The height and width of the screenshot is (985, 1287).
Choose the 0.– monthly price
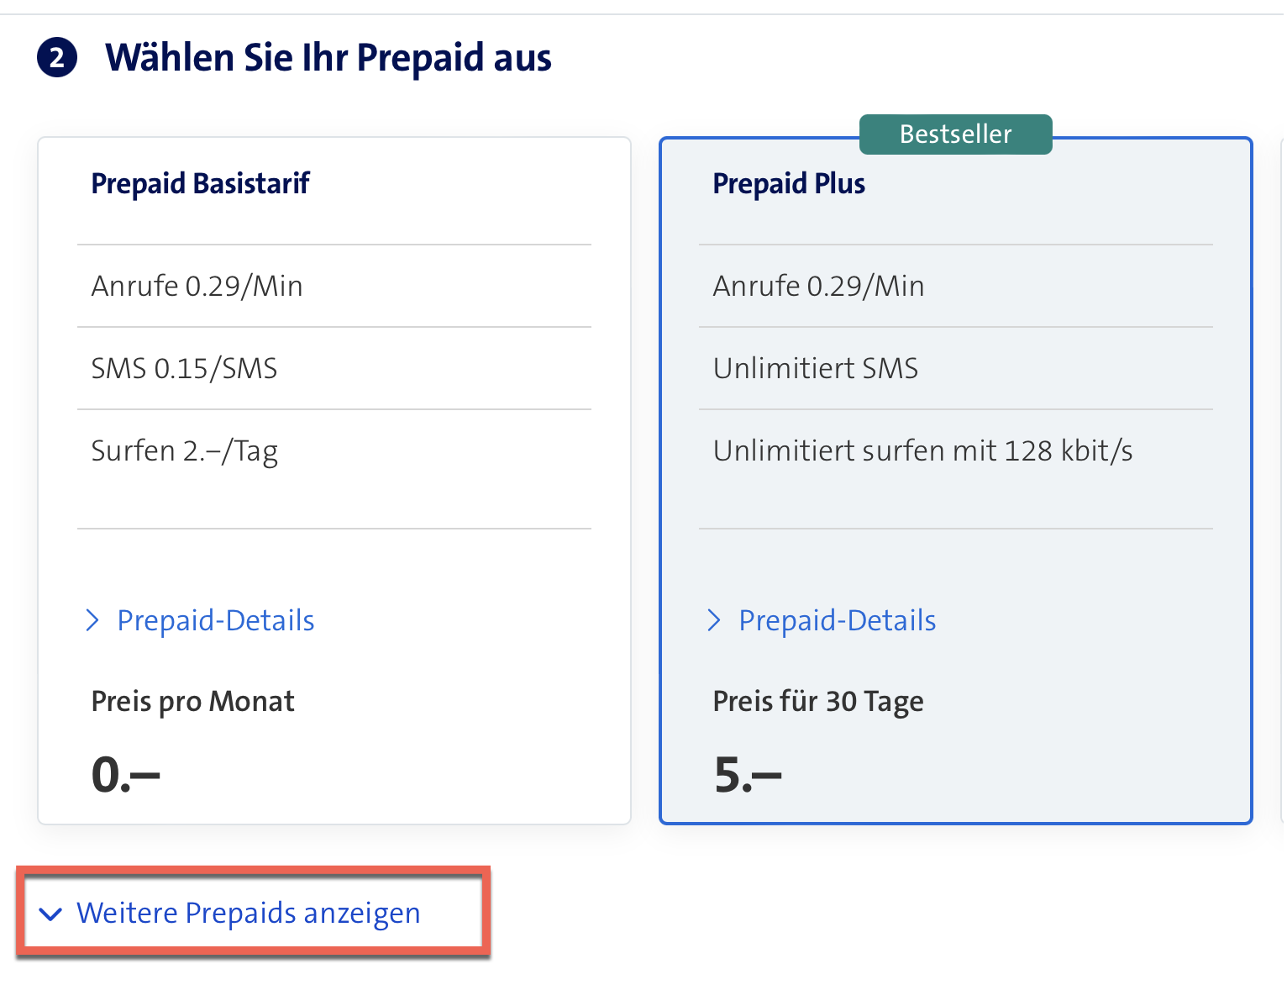pos(125,774)
